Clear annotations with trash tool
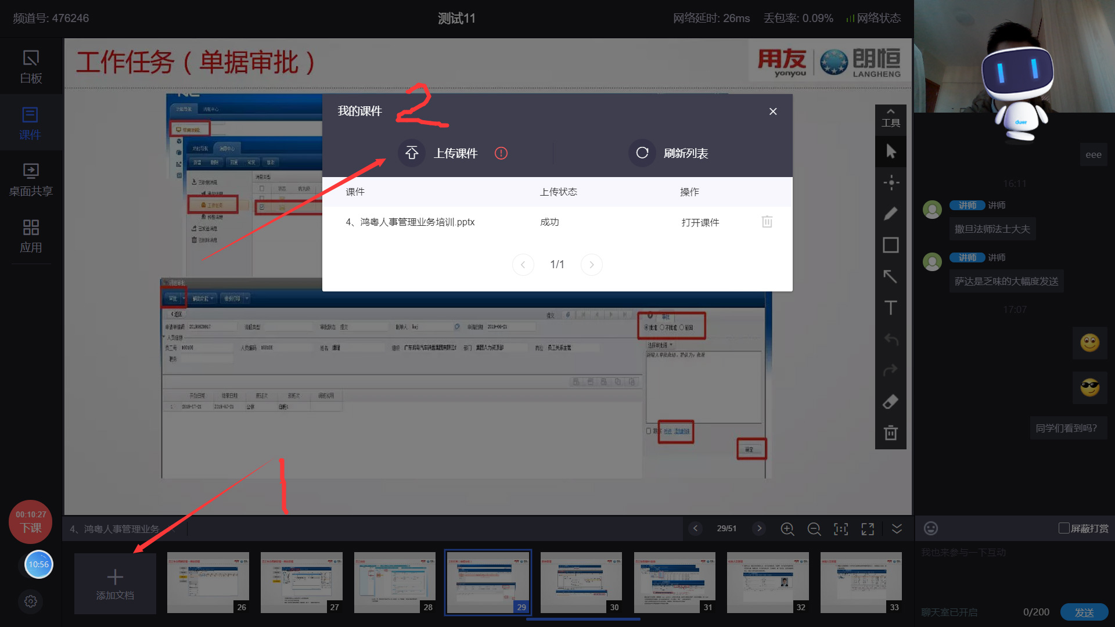Image resolution: width=1115 pixels, height=627 pixels. coord(890,433)
